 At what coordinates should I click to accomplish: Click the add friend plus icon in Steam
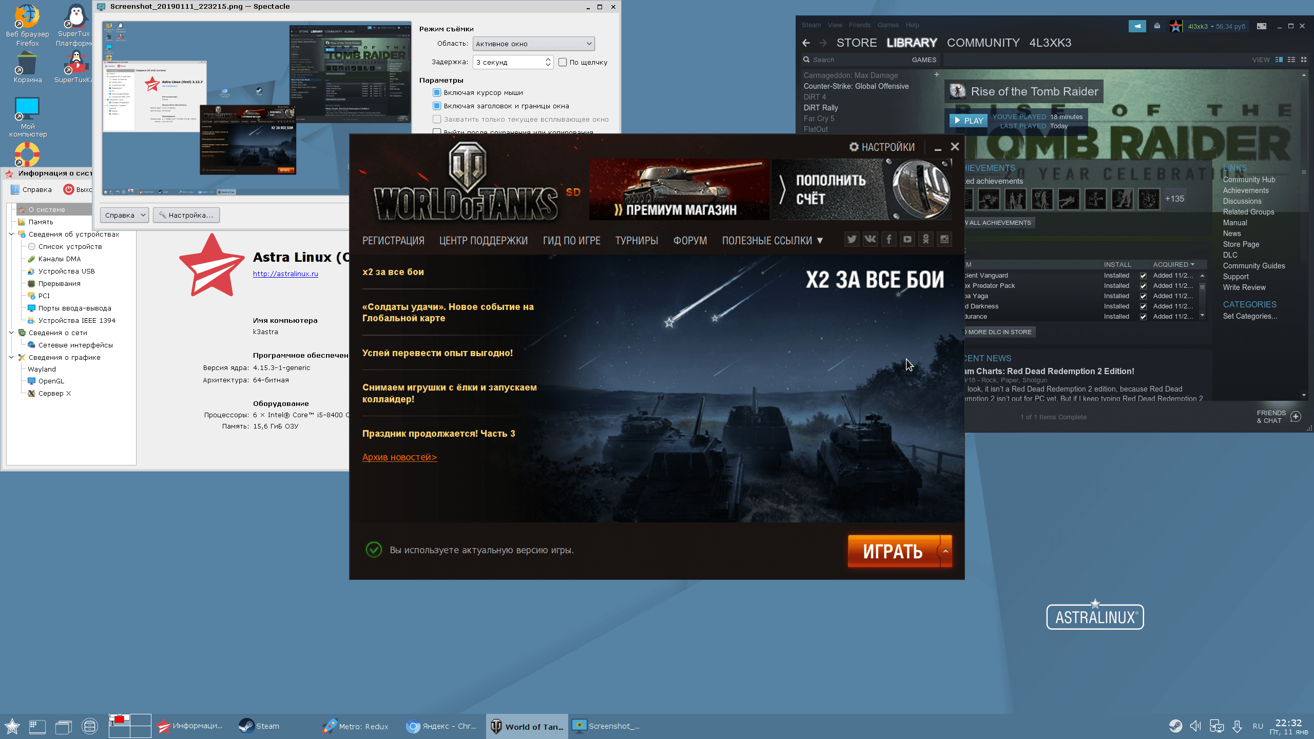(x=1296, y=417)
